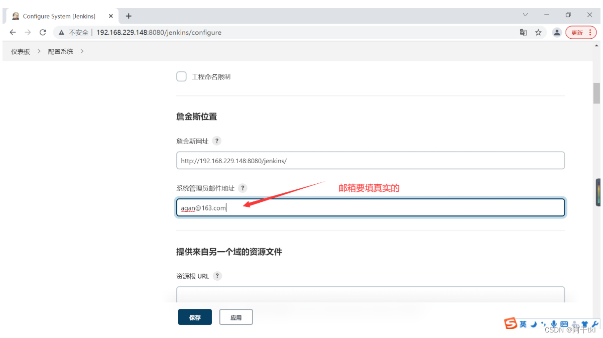Click the browser address bar URL
This screenshot has height=338, width=603.
coord(159,33)
